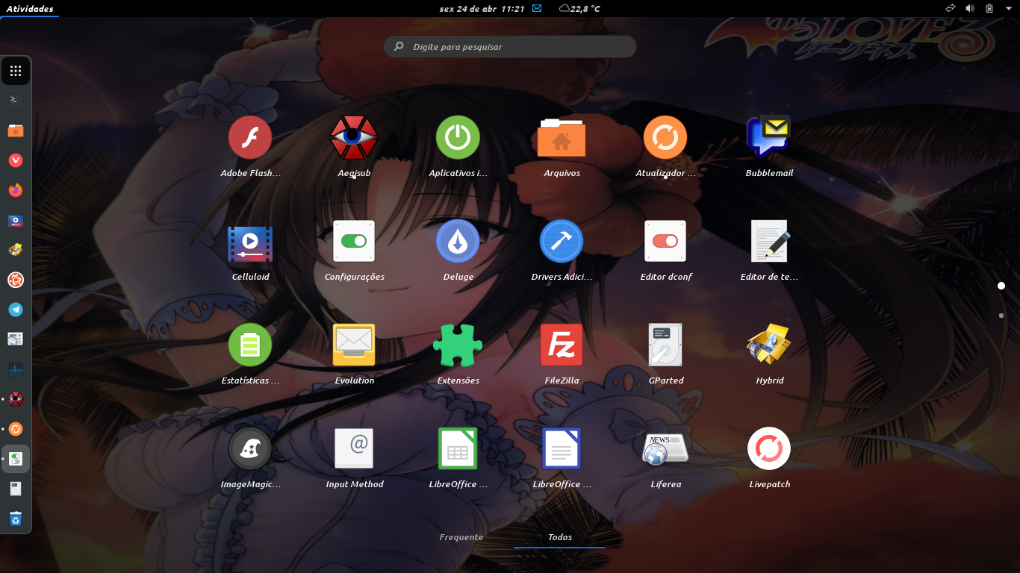
Task: Open the Extensões puzzle-piece app
Action: [x=458, y=345]
